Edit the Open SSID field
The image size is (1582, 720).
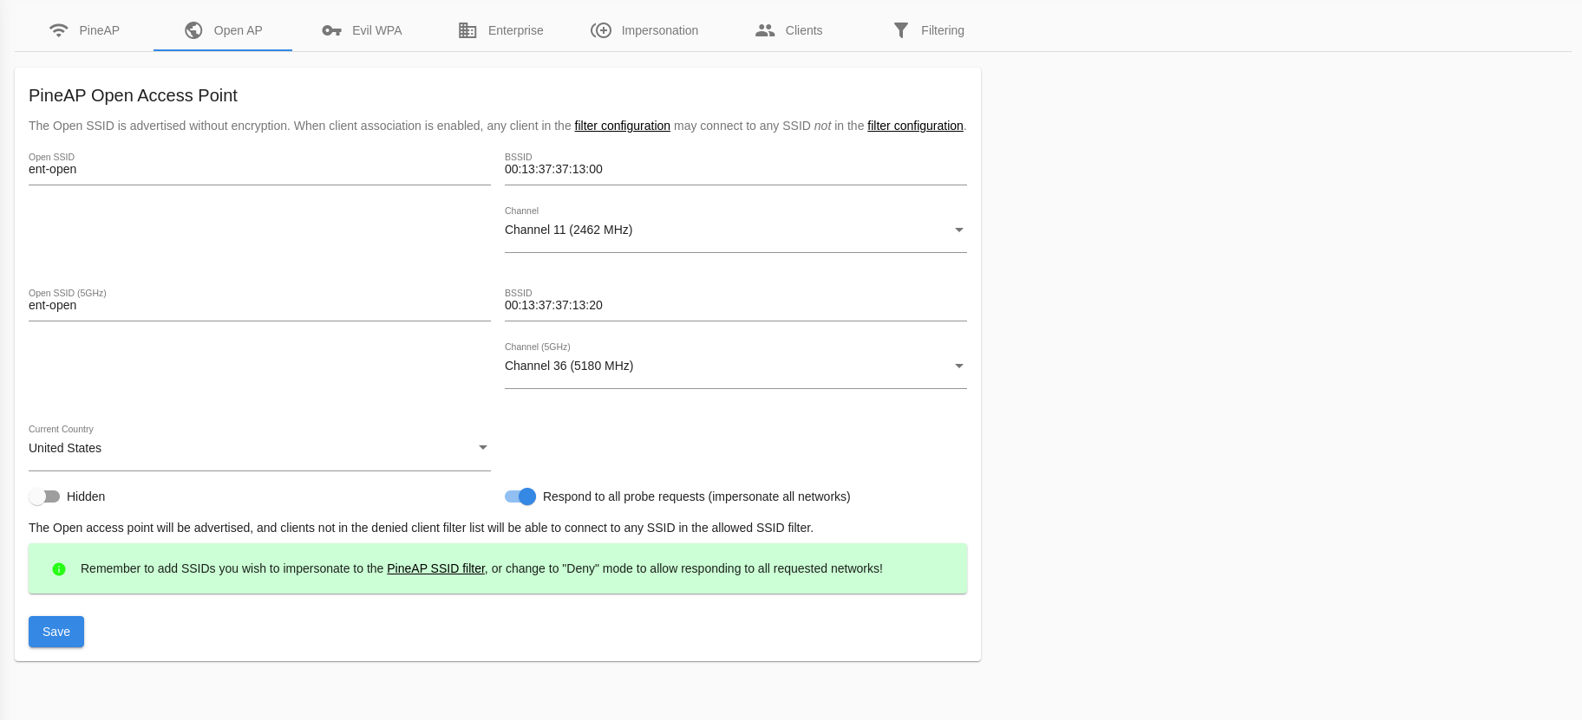tap(259, 169)
